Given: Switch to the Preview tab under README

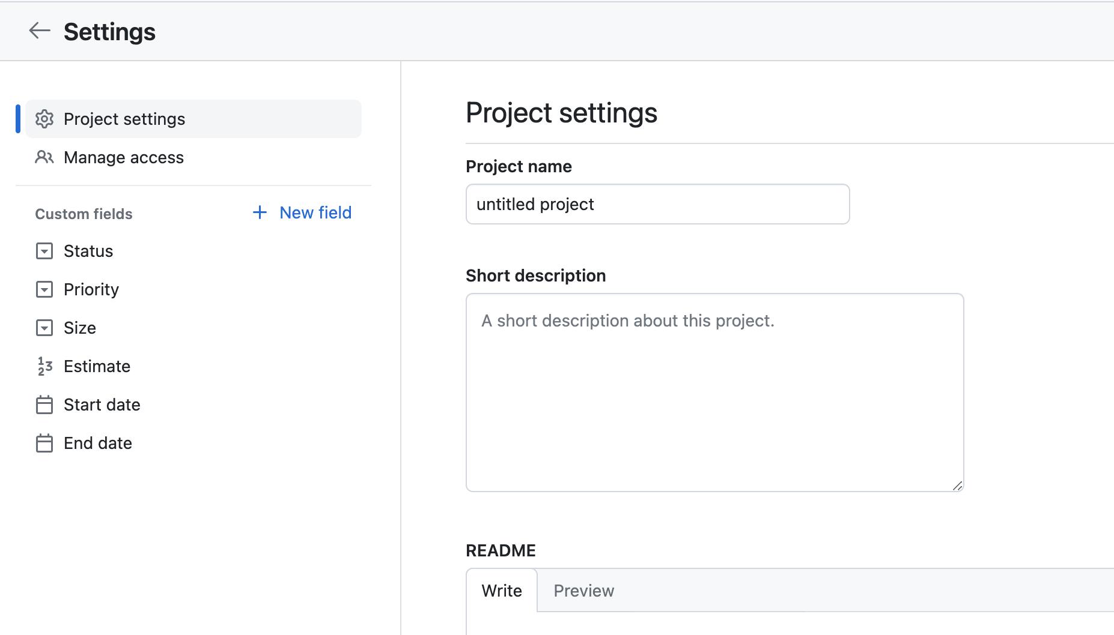Looking at the screenshot, I should (x=583, y=591).
